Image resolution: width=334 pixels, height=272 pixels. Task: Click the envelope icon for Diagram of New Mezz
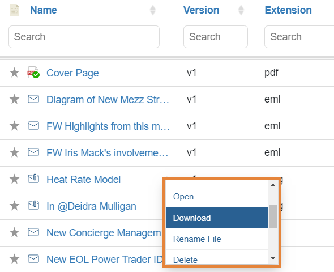(x=33, y=99)
